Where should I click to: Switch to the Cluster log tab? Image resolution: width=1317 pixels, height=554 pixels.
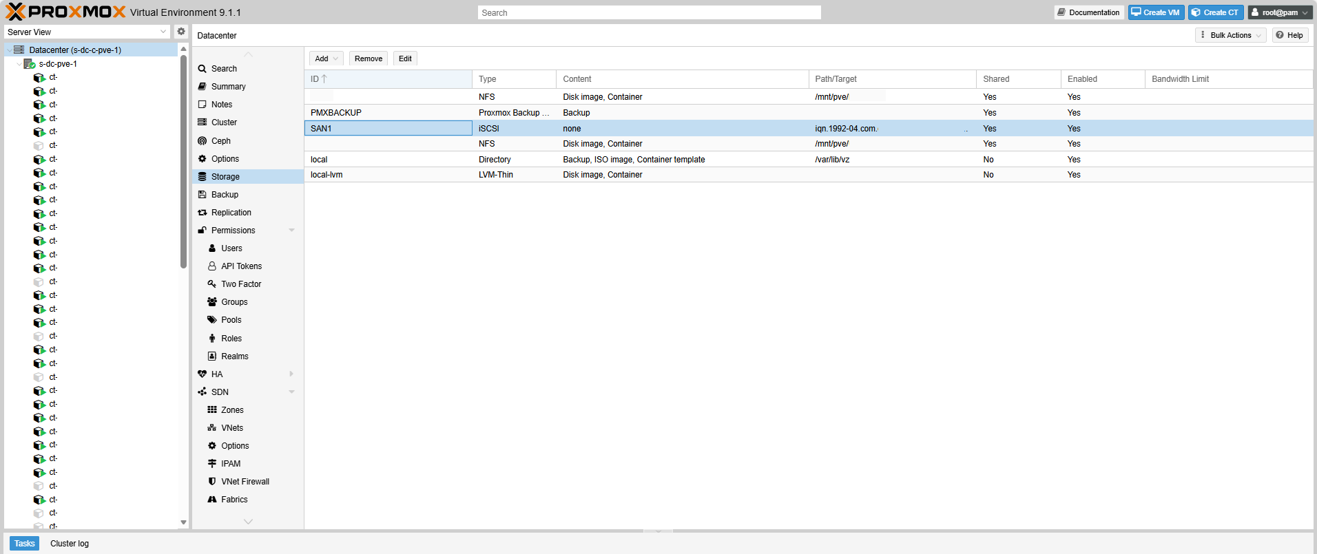[70, 544]
